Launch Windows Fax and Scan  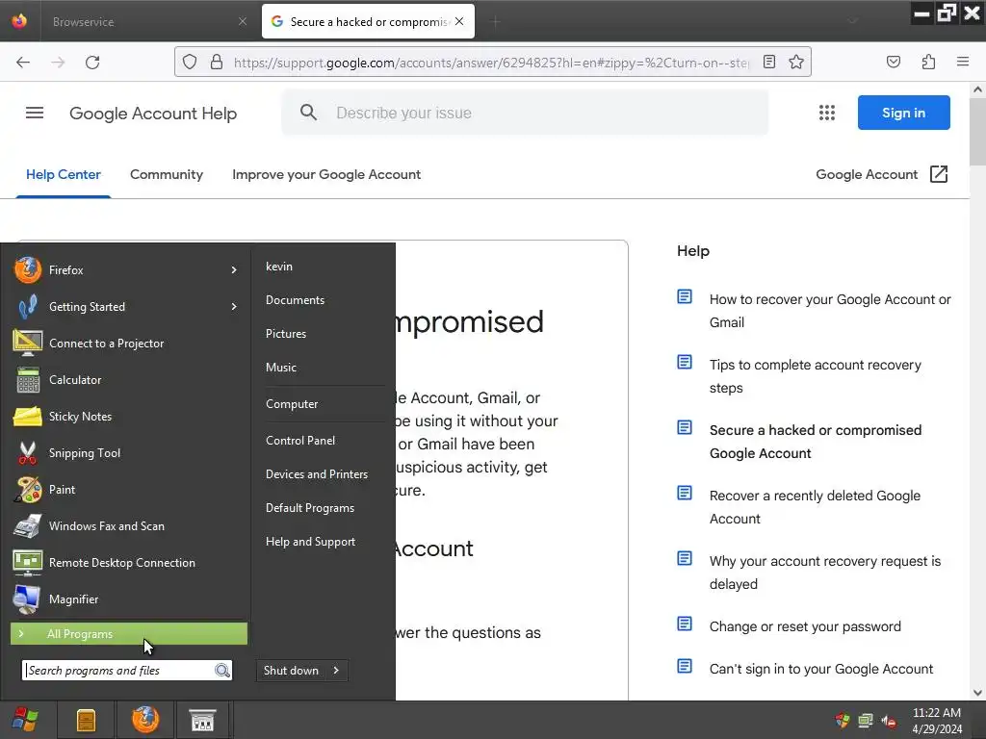point(106,526)
